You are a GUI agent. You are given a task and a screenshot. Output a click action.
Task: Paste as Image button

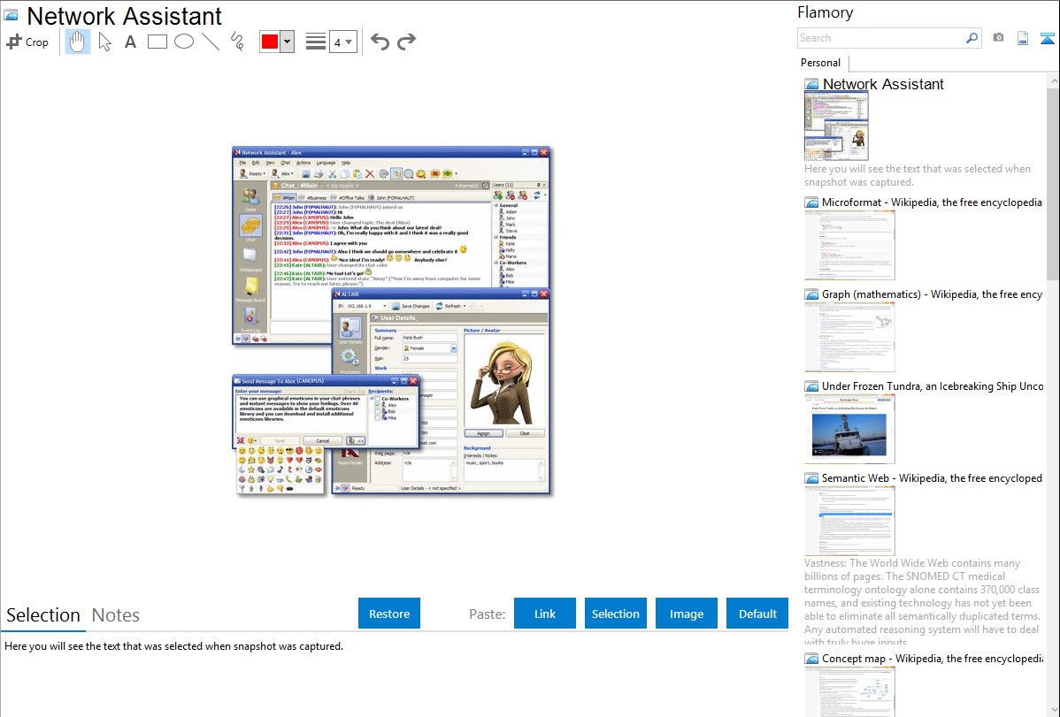click(686, 614)
